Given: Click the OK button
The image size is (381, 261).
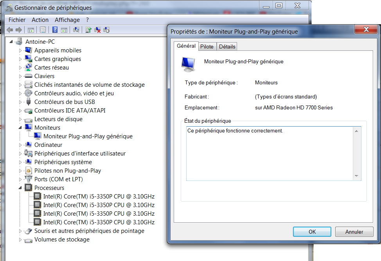Looking at the screenshot, I should (312, 232).
